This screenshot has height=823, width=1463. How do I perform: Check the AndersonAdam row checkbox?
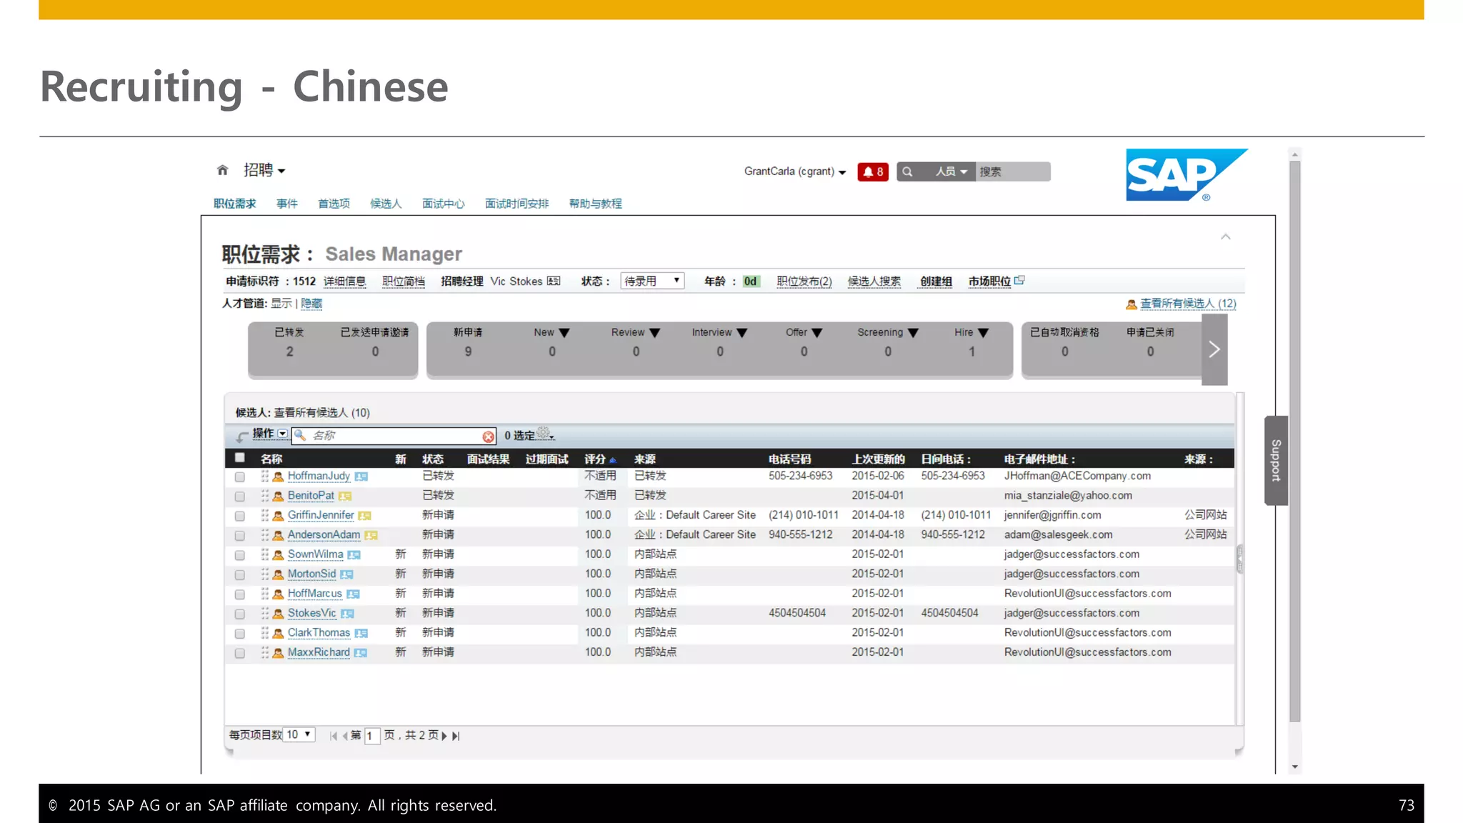coord(240,536)
